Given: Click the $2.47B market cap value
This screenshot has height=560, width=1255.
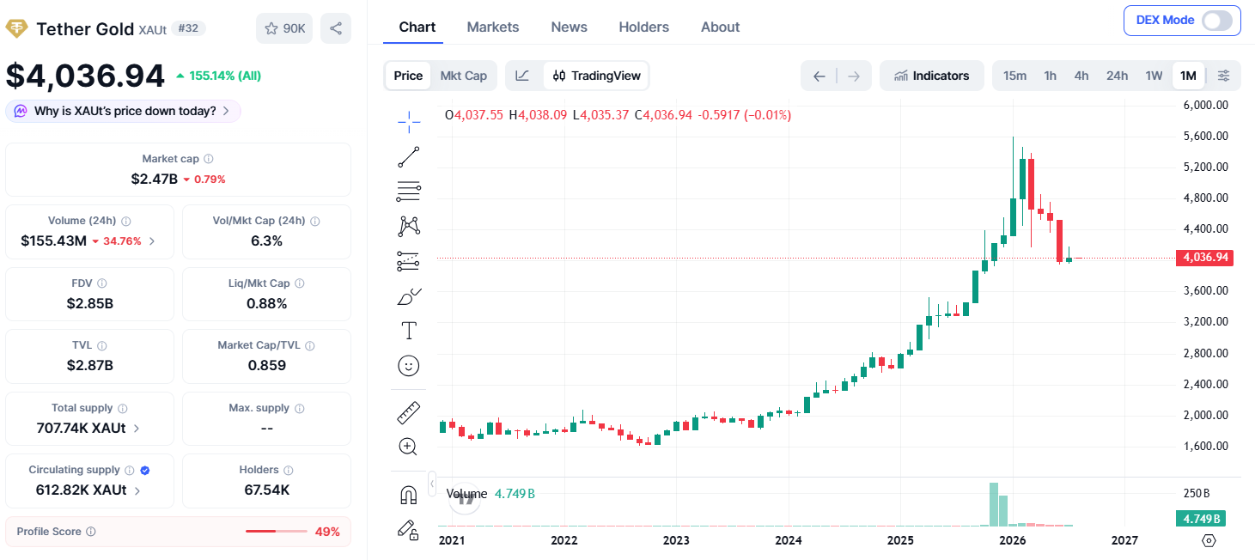Looking at the screenshot, I should point(155,179).
